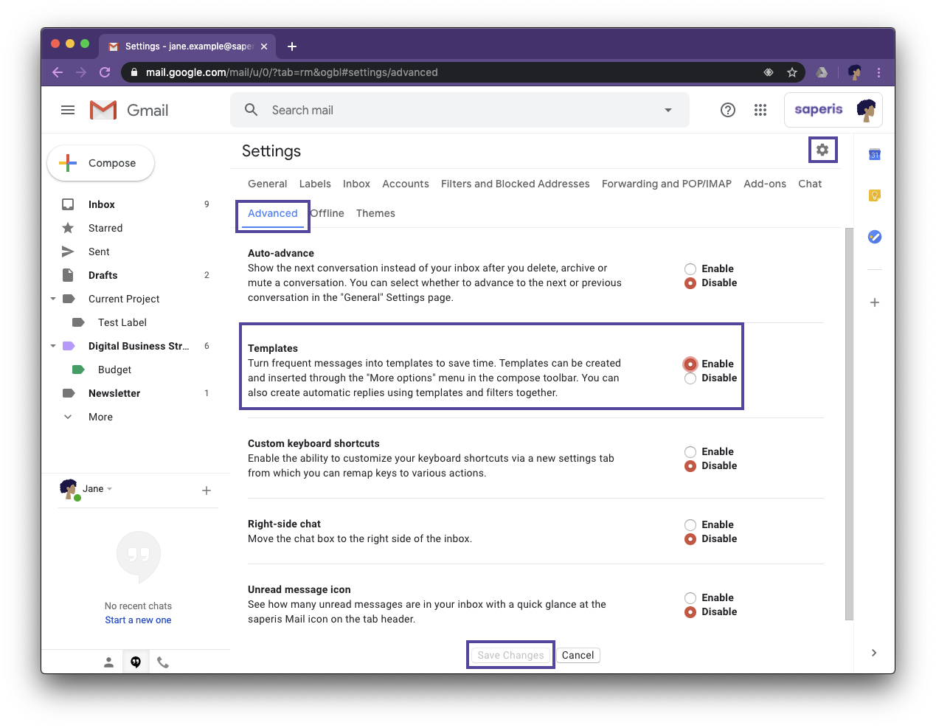Open Google Calendar side panel icon
The width and height of the screenshot is (936, 728).
point(875,154)
